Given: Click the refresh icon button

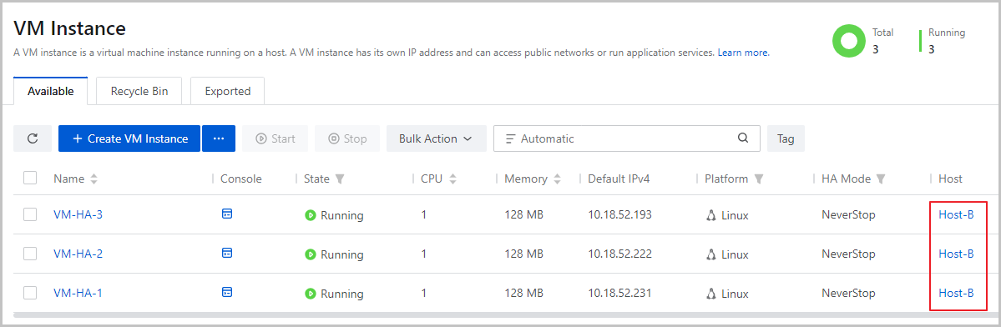Looking at the screenshot, I should (33, 138).
